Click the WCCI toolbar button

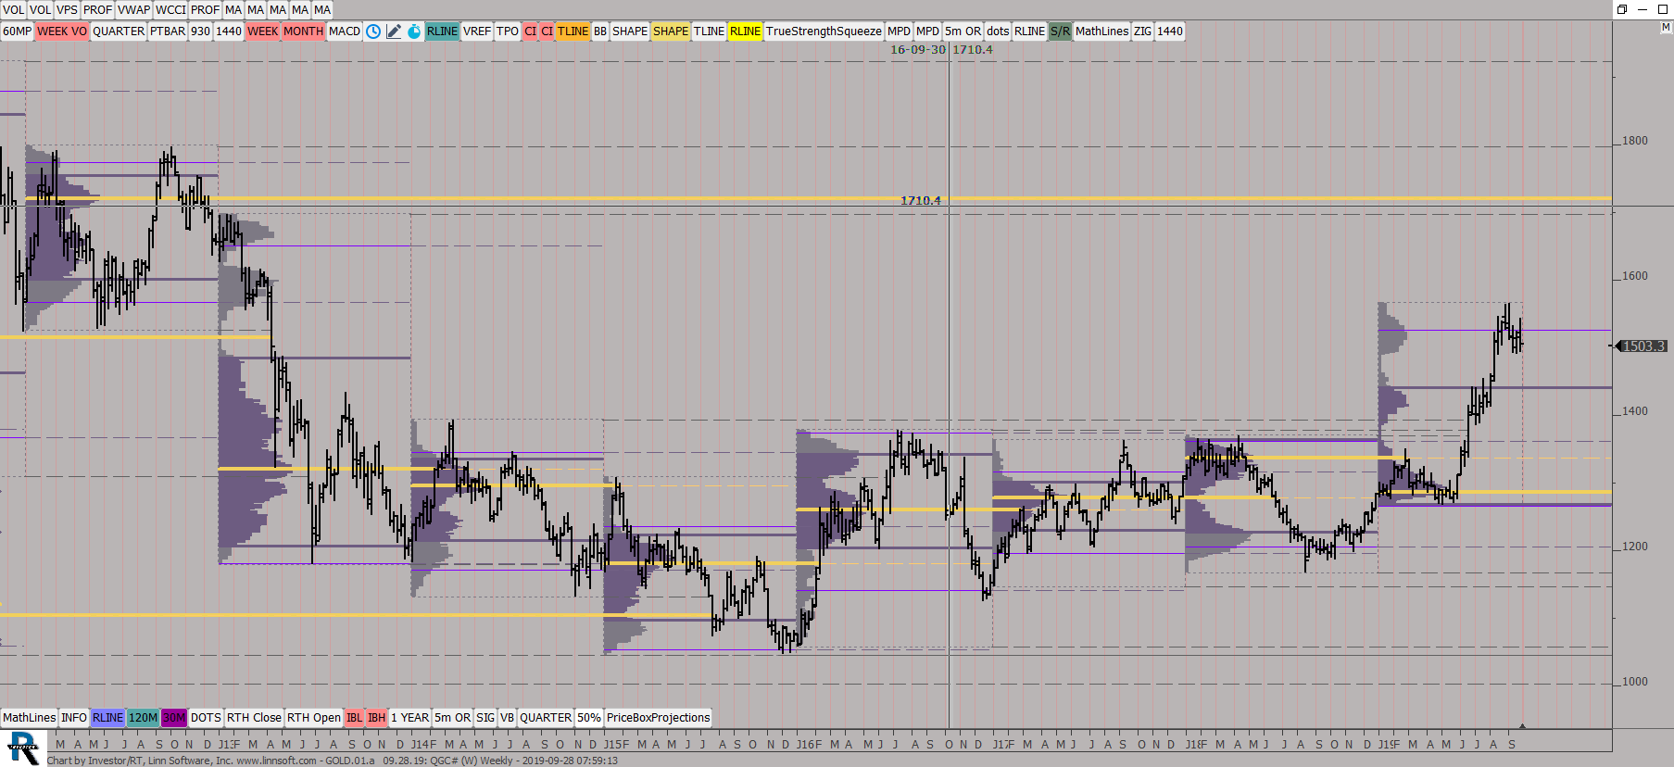pos(170,10)
